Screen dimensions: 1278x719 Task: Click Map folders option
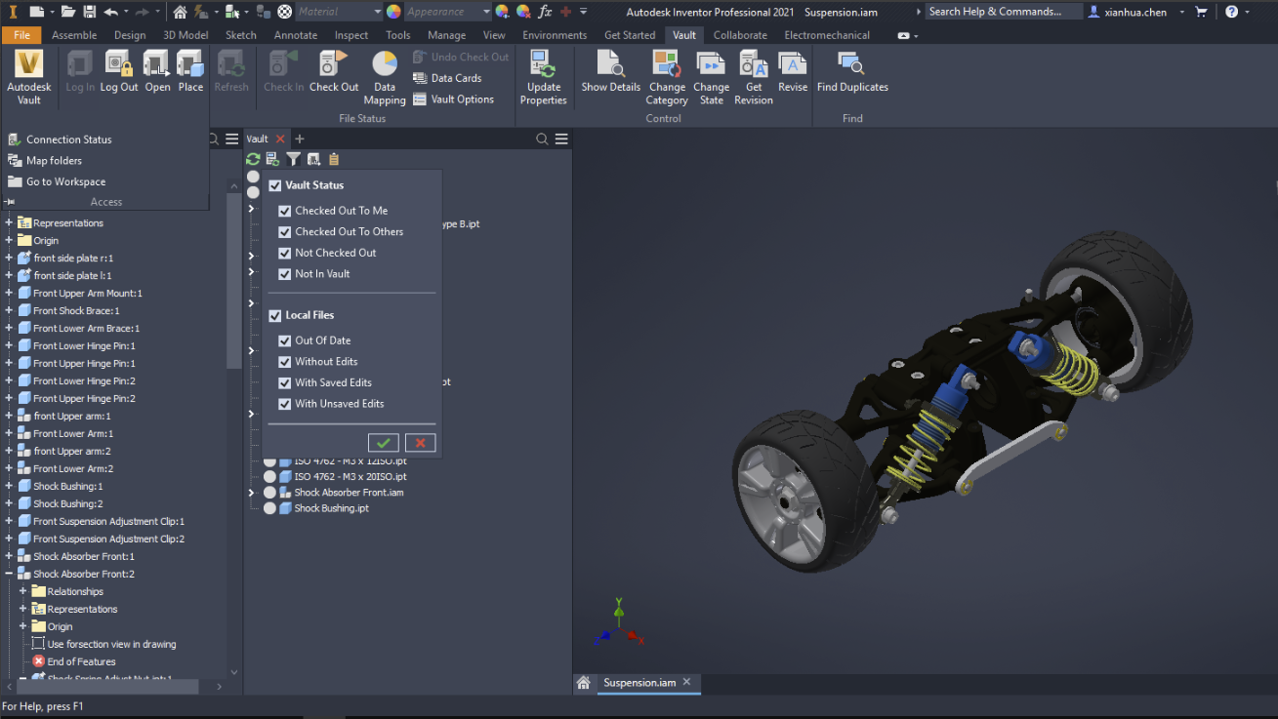(45, 161)
